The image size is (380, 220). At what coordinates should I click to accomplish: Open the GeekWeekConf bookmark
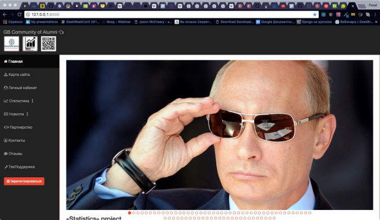pyautogui.click(x=80, y=22)
